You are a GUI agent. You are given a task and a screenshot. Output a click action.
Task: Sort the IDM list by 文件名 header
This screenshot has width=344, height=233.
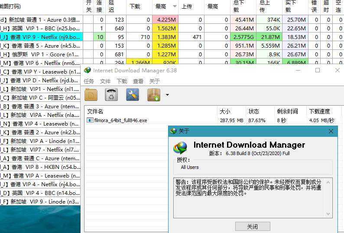[151, 111]
